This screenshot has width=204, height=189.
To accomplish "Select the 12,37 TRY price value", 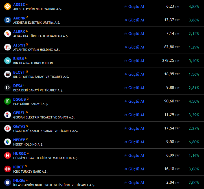I will pos(172,20).
